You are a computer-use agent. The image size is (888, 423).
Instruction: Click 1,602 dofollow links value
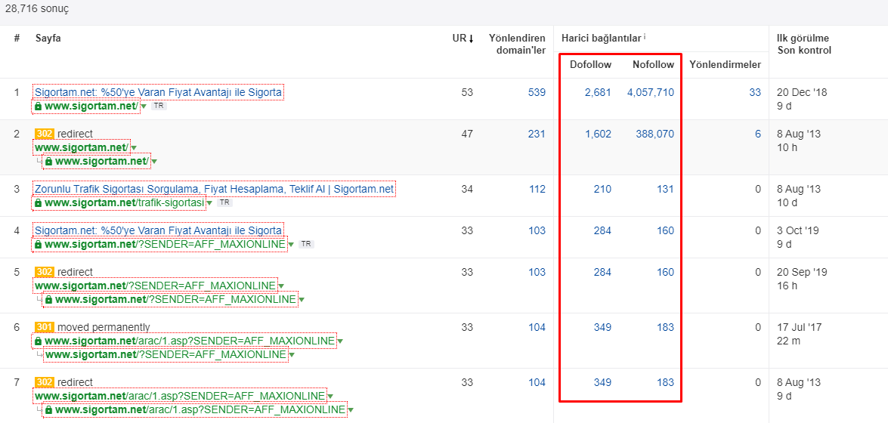coord(598,134)
